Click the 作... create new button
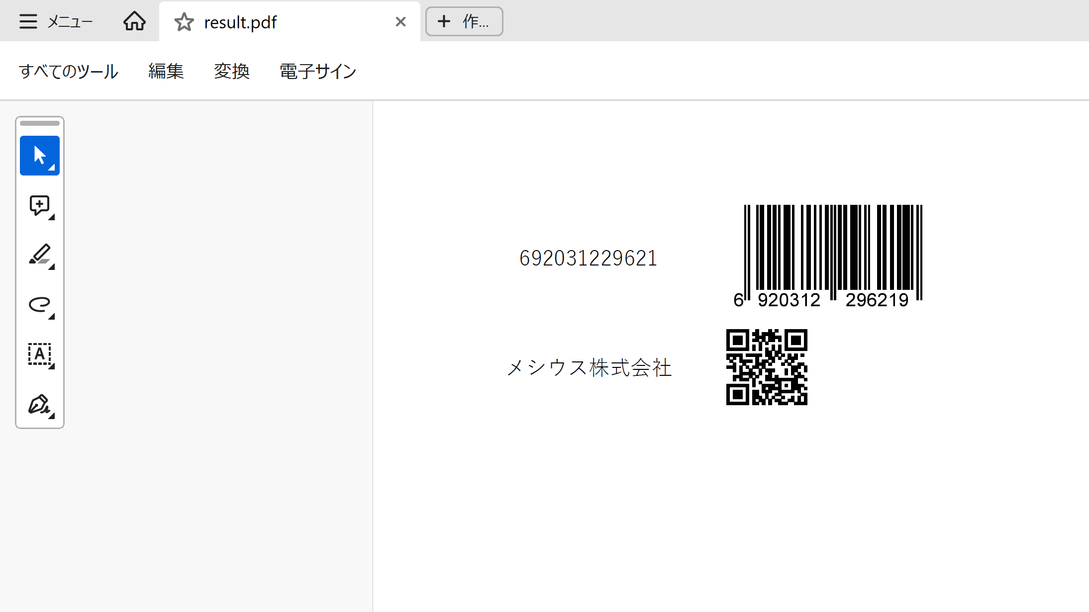Image resolution: width=1089 pixels, height=612 pixels. click(x=464, y=21)
